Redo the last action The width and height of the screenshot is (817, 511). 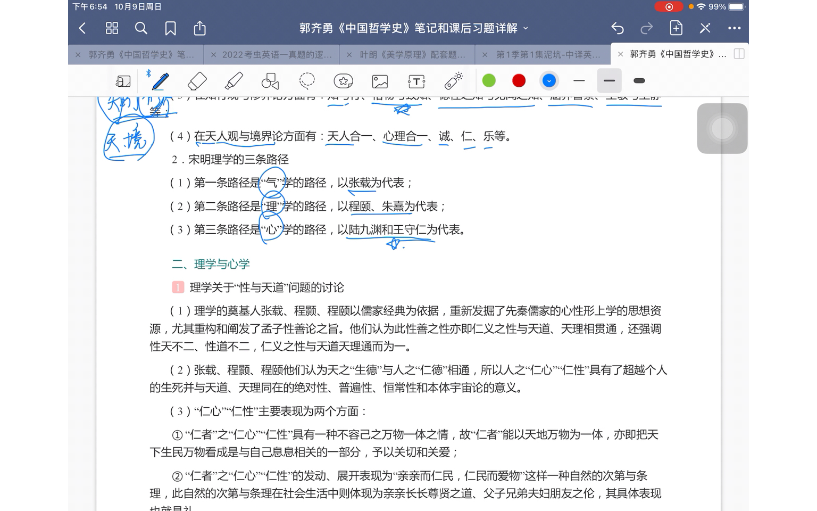tap(647, 28)
